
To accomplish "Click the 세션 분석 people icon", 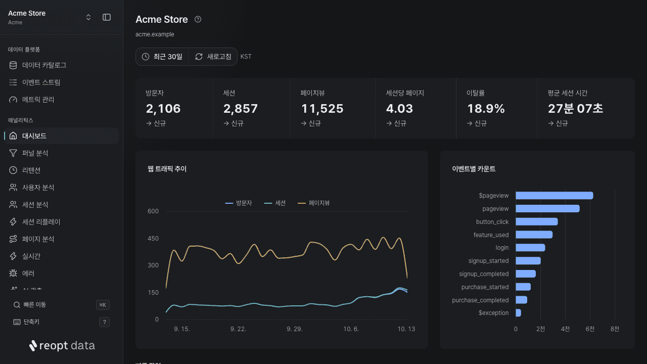I will [13, 205].
